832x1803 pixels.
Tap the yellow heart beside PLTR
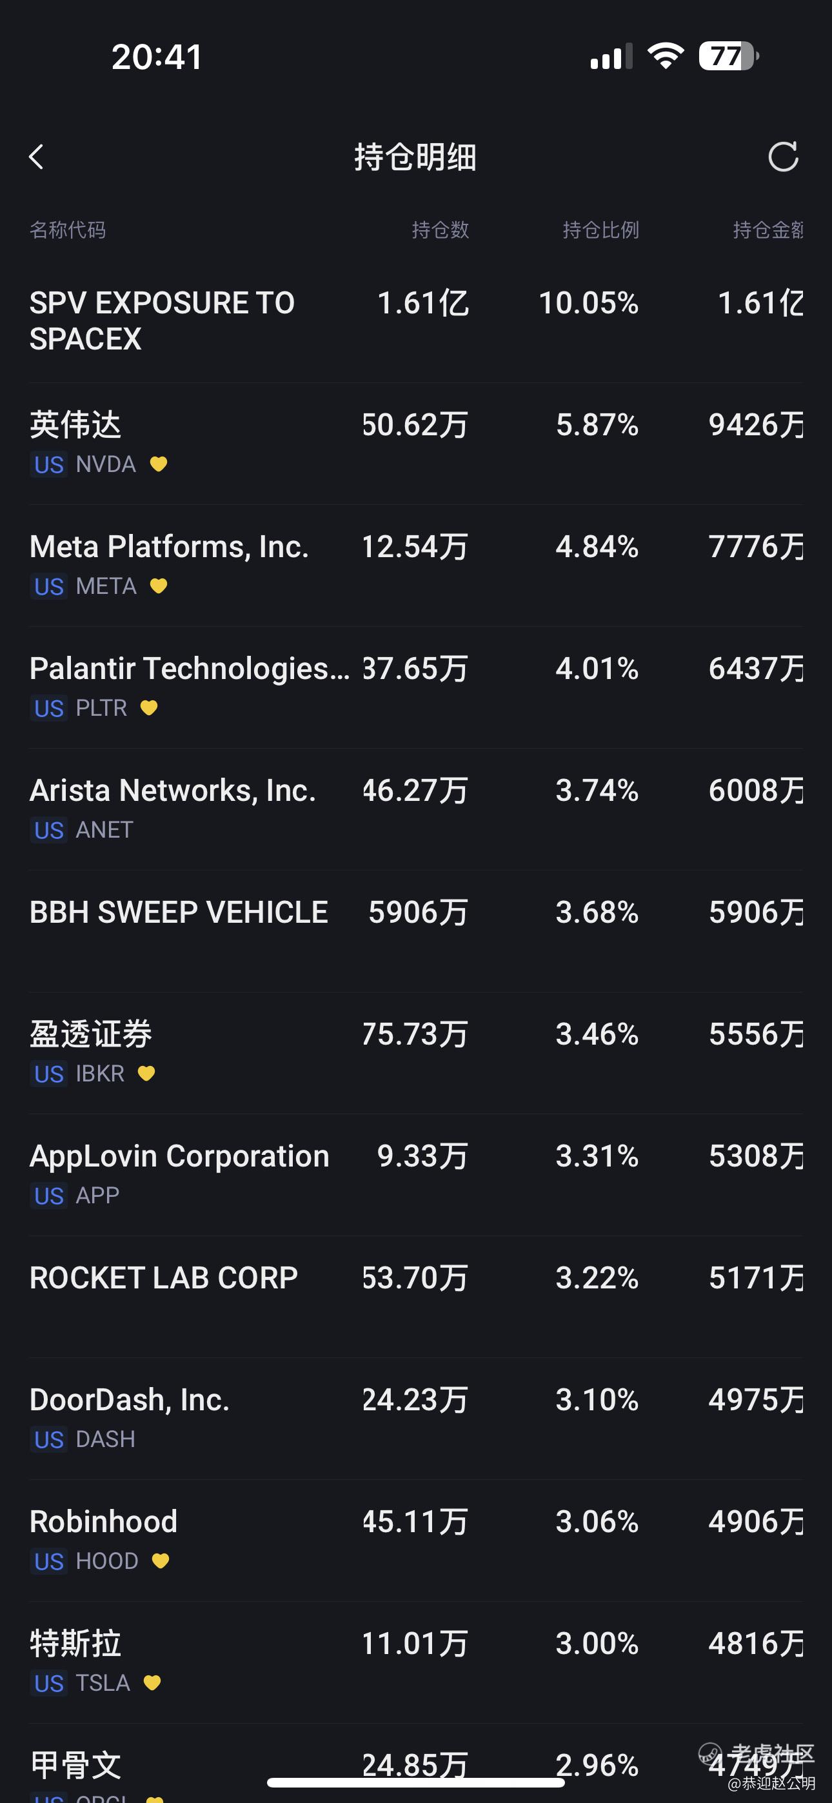tap(149, 707)
